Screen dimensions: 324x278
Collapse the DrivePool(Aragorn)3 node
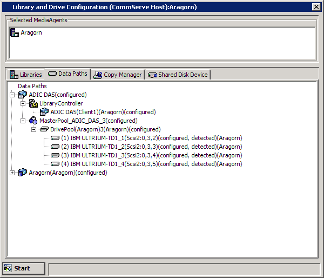tap(33, 130)
